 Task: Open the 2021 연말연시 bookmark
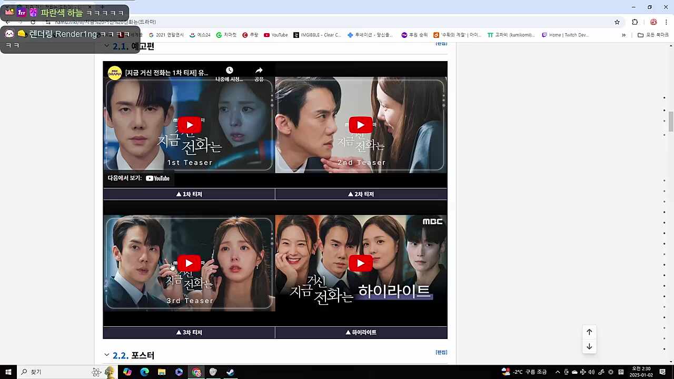tap(166, 35)
